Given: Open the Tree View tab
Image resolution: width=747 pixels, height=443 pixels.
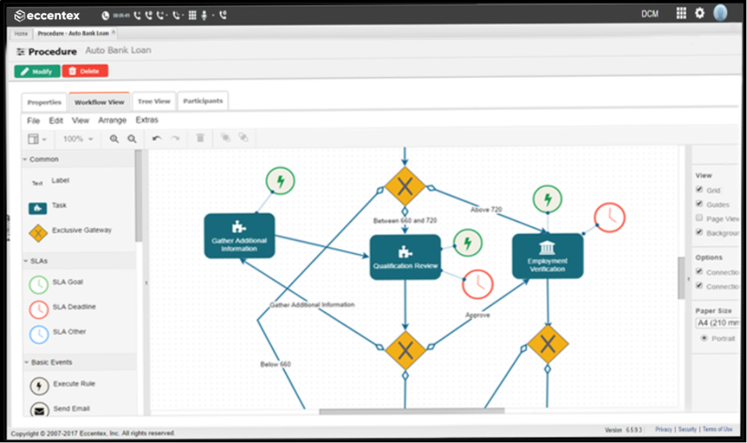Looking at the screenshot, I should coord(154,101).
